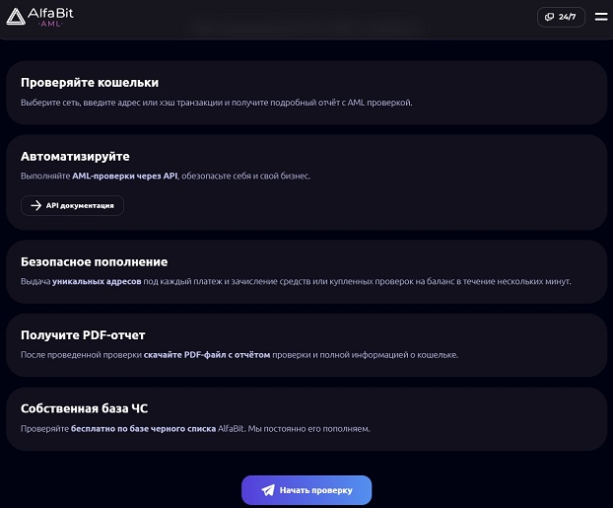Viewport: 613px width, 508px height.
Task: Open the API документация button
Action: 72,205
